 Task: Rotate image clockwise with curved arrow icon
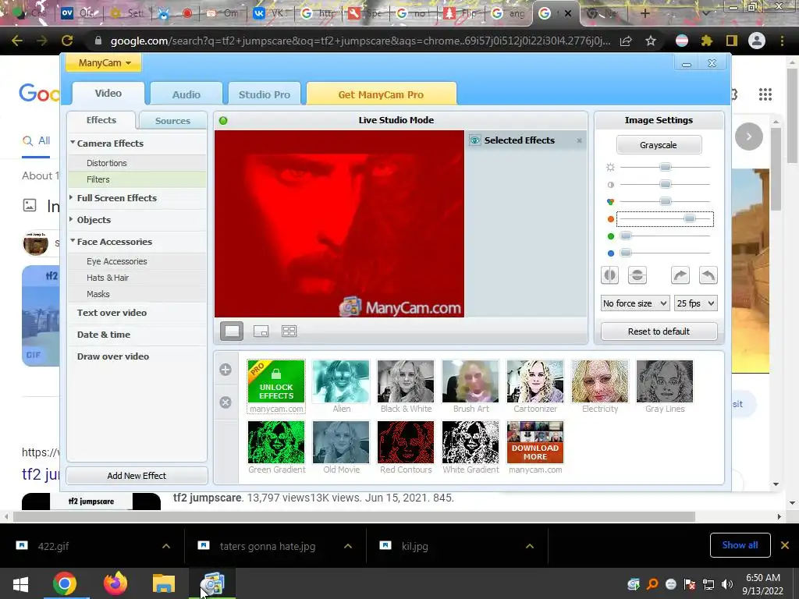pyautogui.click(x=680, y=275)
